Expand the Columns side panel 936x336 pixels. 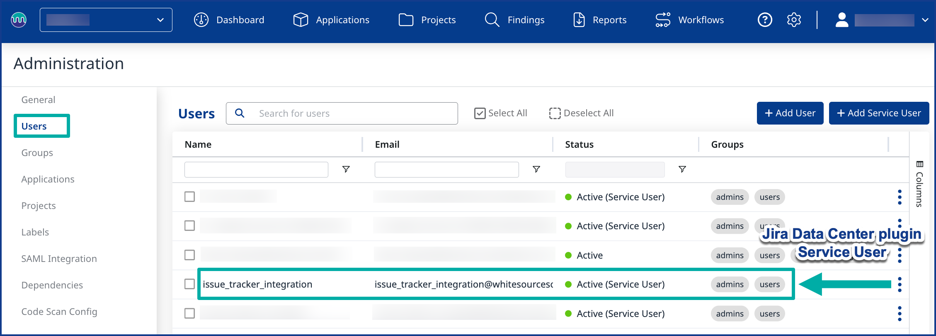919,184
